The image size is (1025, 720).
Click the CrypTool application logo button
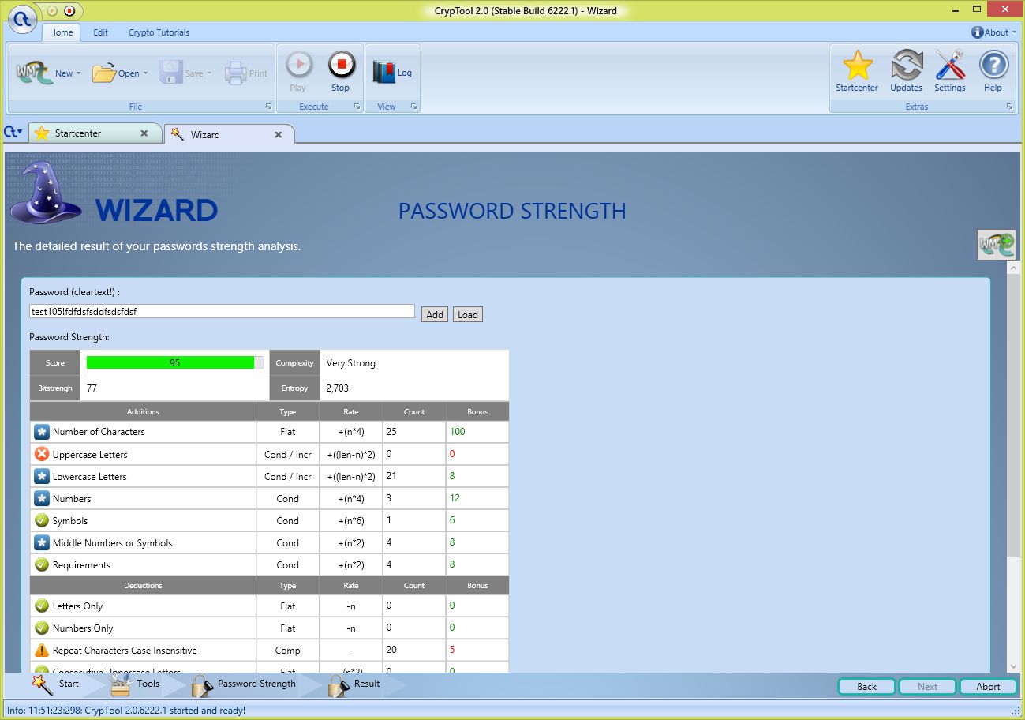(x=21, y=19)
